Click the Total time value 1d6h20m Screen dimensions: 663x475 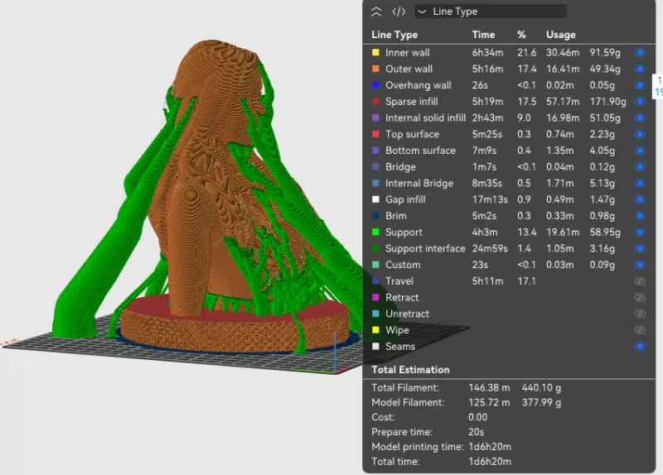coord(490,462)
